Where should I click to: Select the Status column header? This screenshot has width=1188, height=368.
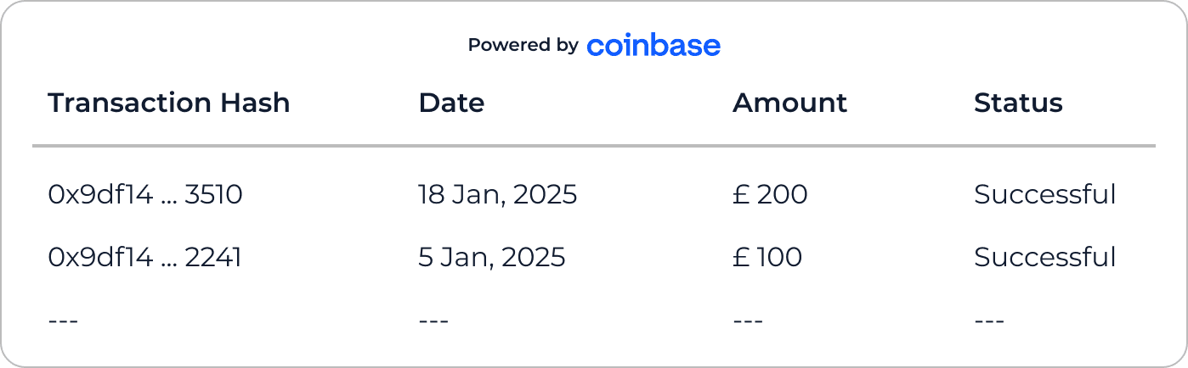[1018, 103]
